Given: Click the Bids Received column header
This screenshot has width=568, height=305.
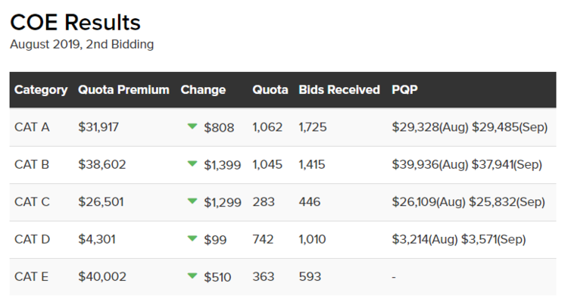Looking at the screenshot, I should point(339,89).
